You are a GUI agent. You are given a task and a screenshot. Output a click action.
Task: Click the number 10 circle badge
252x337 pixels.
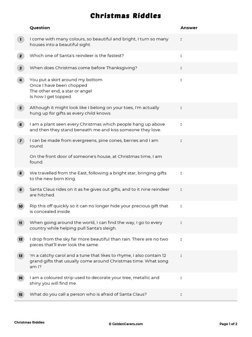pos(21,206)
